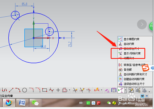Click the 65.8 dimension value
This screenshot has width=154, height=109.
tap(25, 4)
